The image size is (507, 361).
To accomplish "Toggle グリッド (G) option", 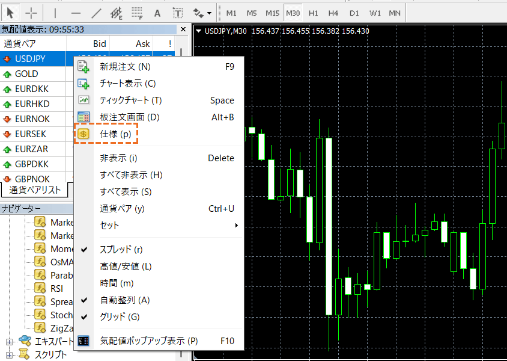I will click(120, 316).
